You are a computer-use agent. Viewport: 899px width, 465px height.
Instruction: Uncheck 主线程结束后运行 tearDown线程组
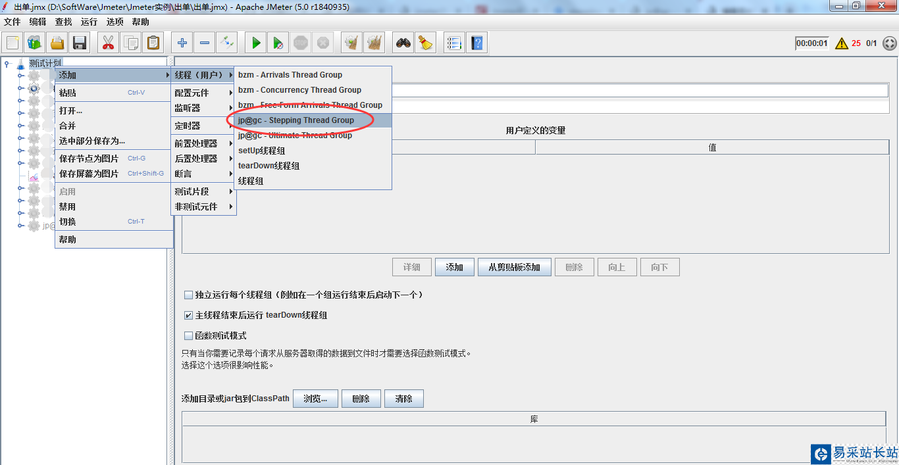tap(189, 316)
